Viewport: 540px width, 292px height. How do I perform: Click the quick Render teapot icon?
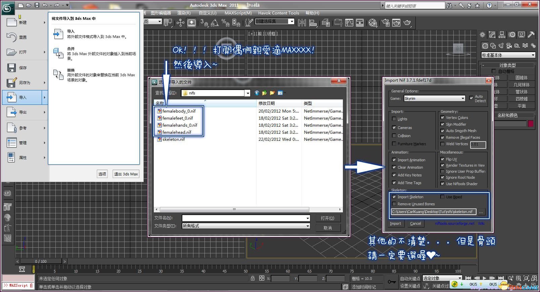coord(407,23)
